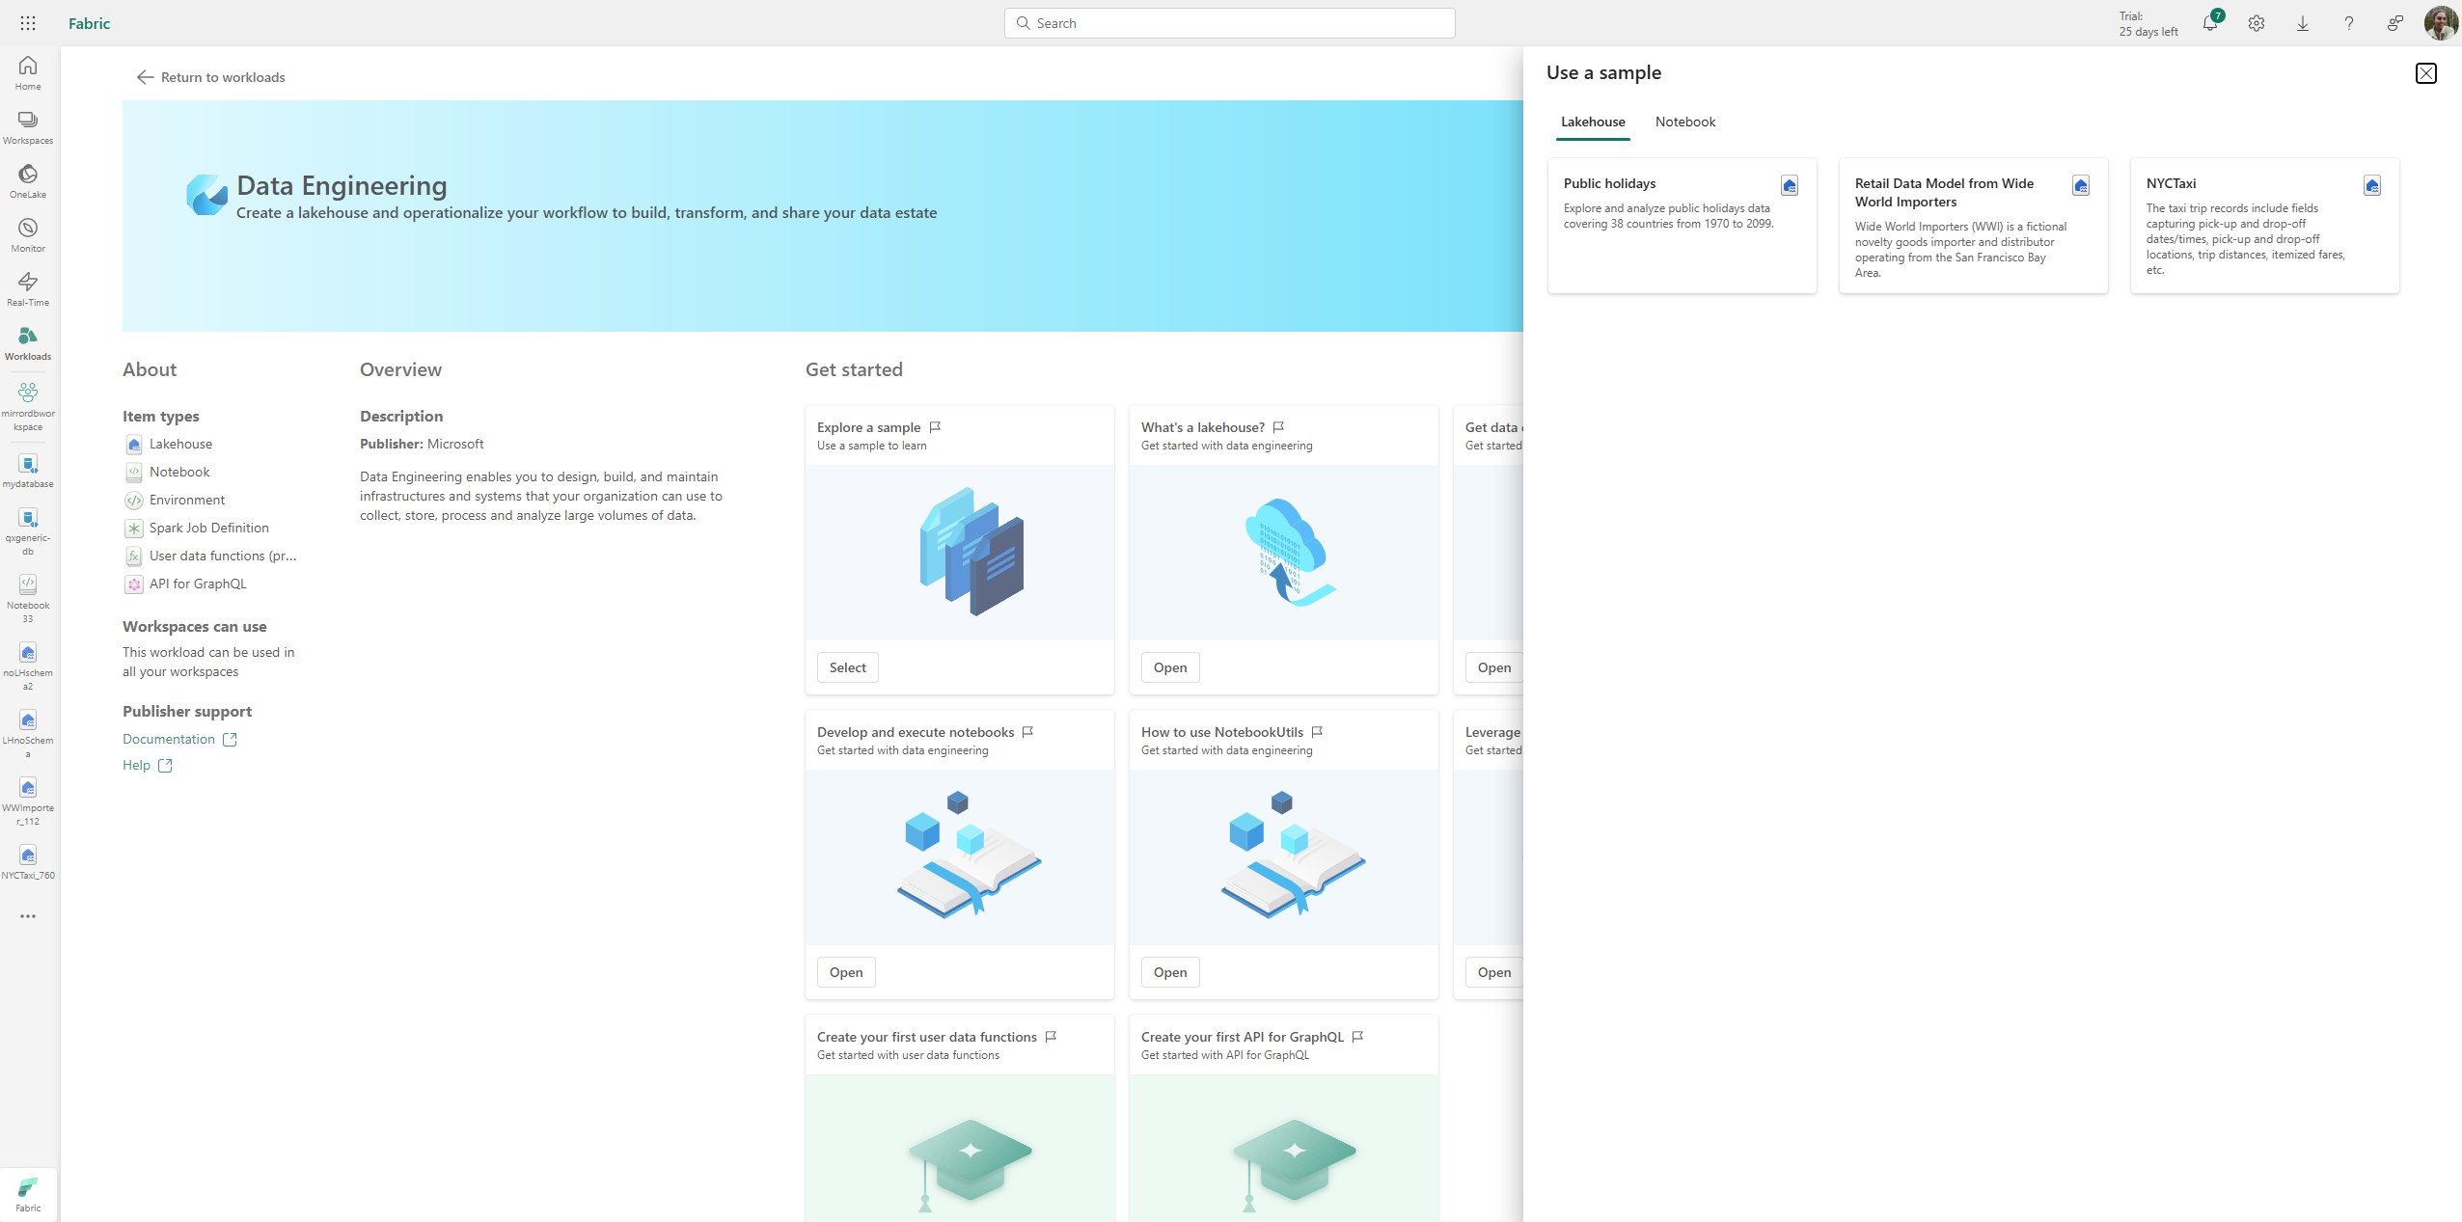Open OneLake in the sidebar
The height and width of the screenshot is (1222, 2462).
[28, 181]
